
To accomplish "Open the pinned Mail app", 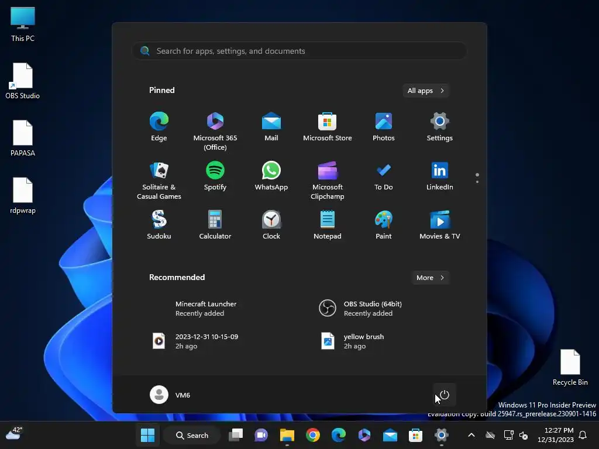I will tap(271, 127).
